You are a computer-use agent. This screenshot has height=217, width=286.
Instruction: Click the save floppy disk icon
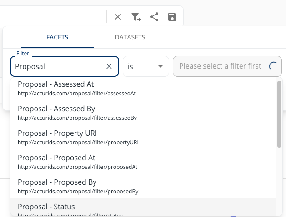[x=172, y=17]
